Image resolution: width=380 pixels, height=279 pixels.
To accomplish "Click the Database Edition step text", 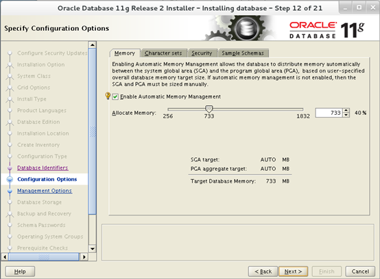I will point(38,122).
